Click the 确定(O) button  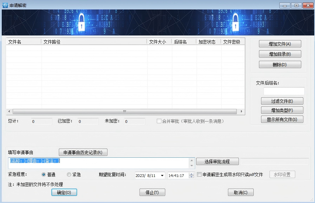point(64,192)
